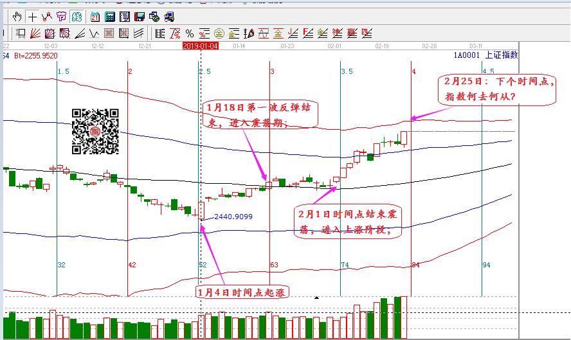Select the red F fan lines tool

[x=307, y=33]
